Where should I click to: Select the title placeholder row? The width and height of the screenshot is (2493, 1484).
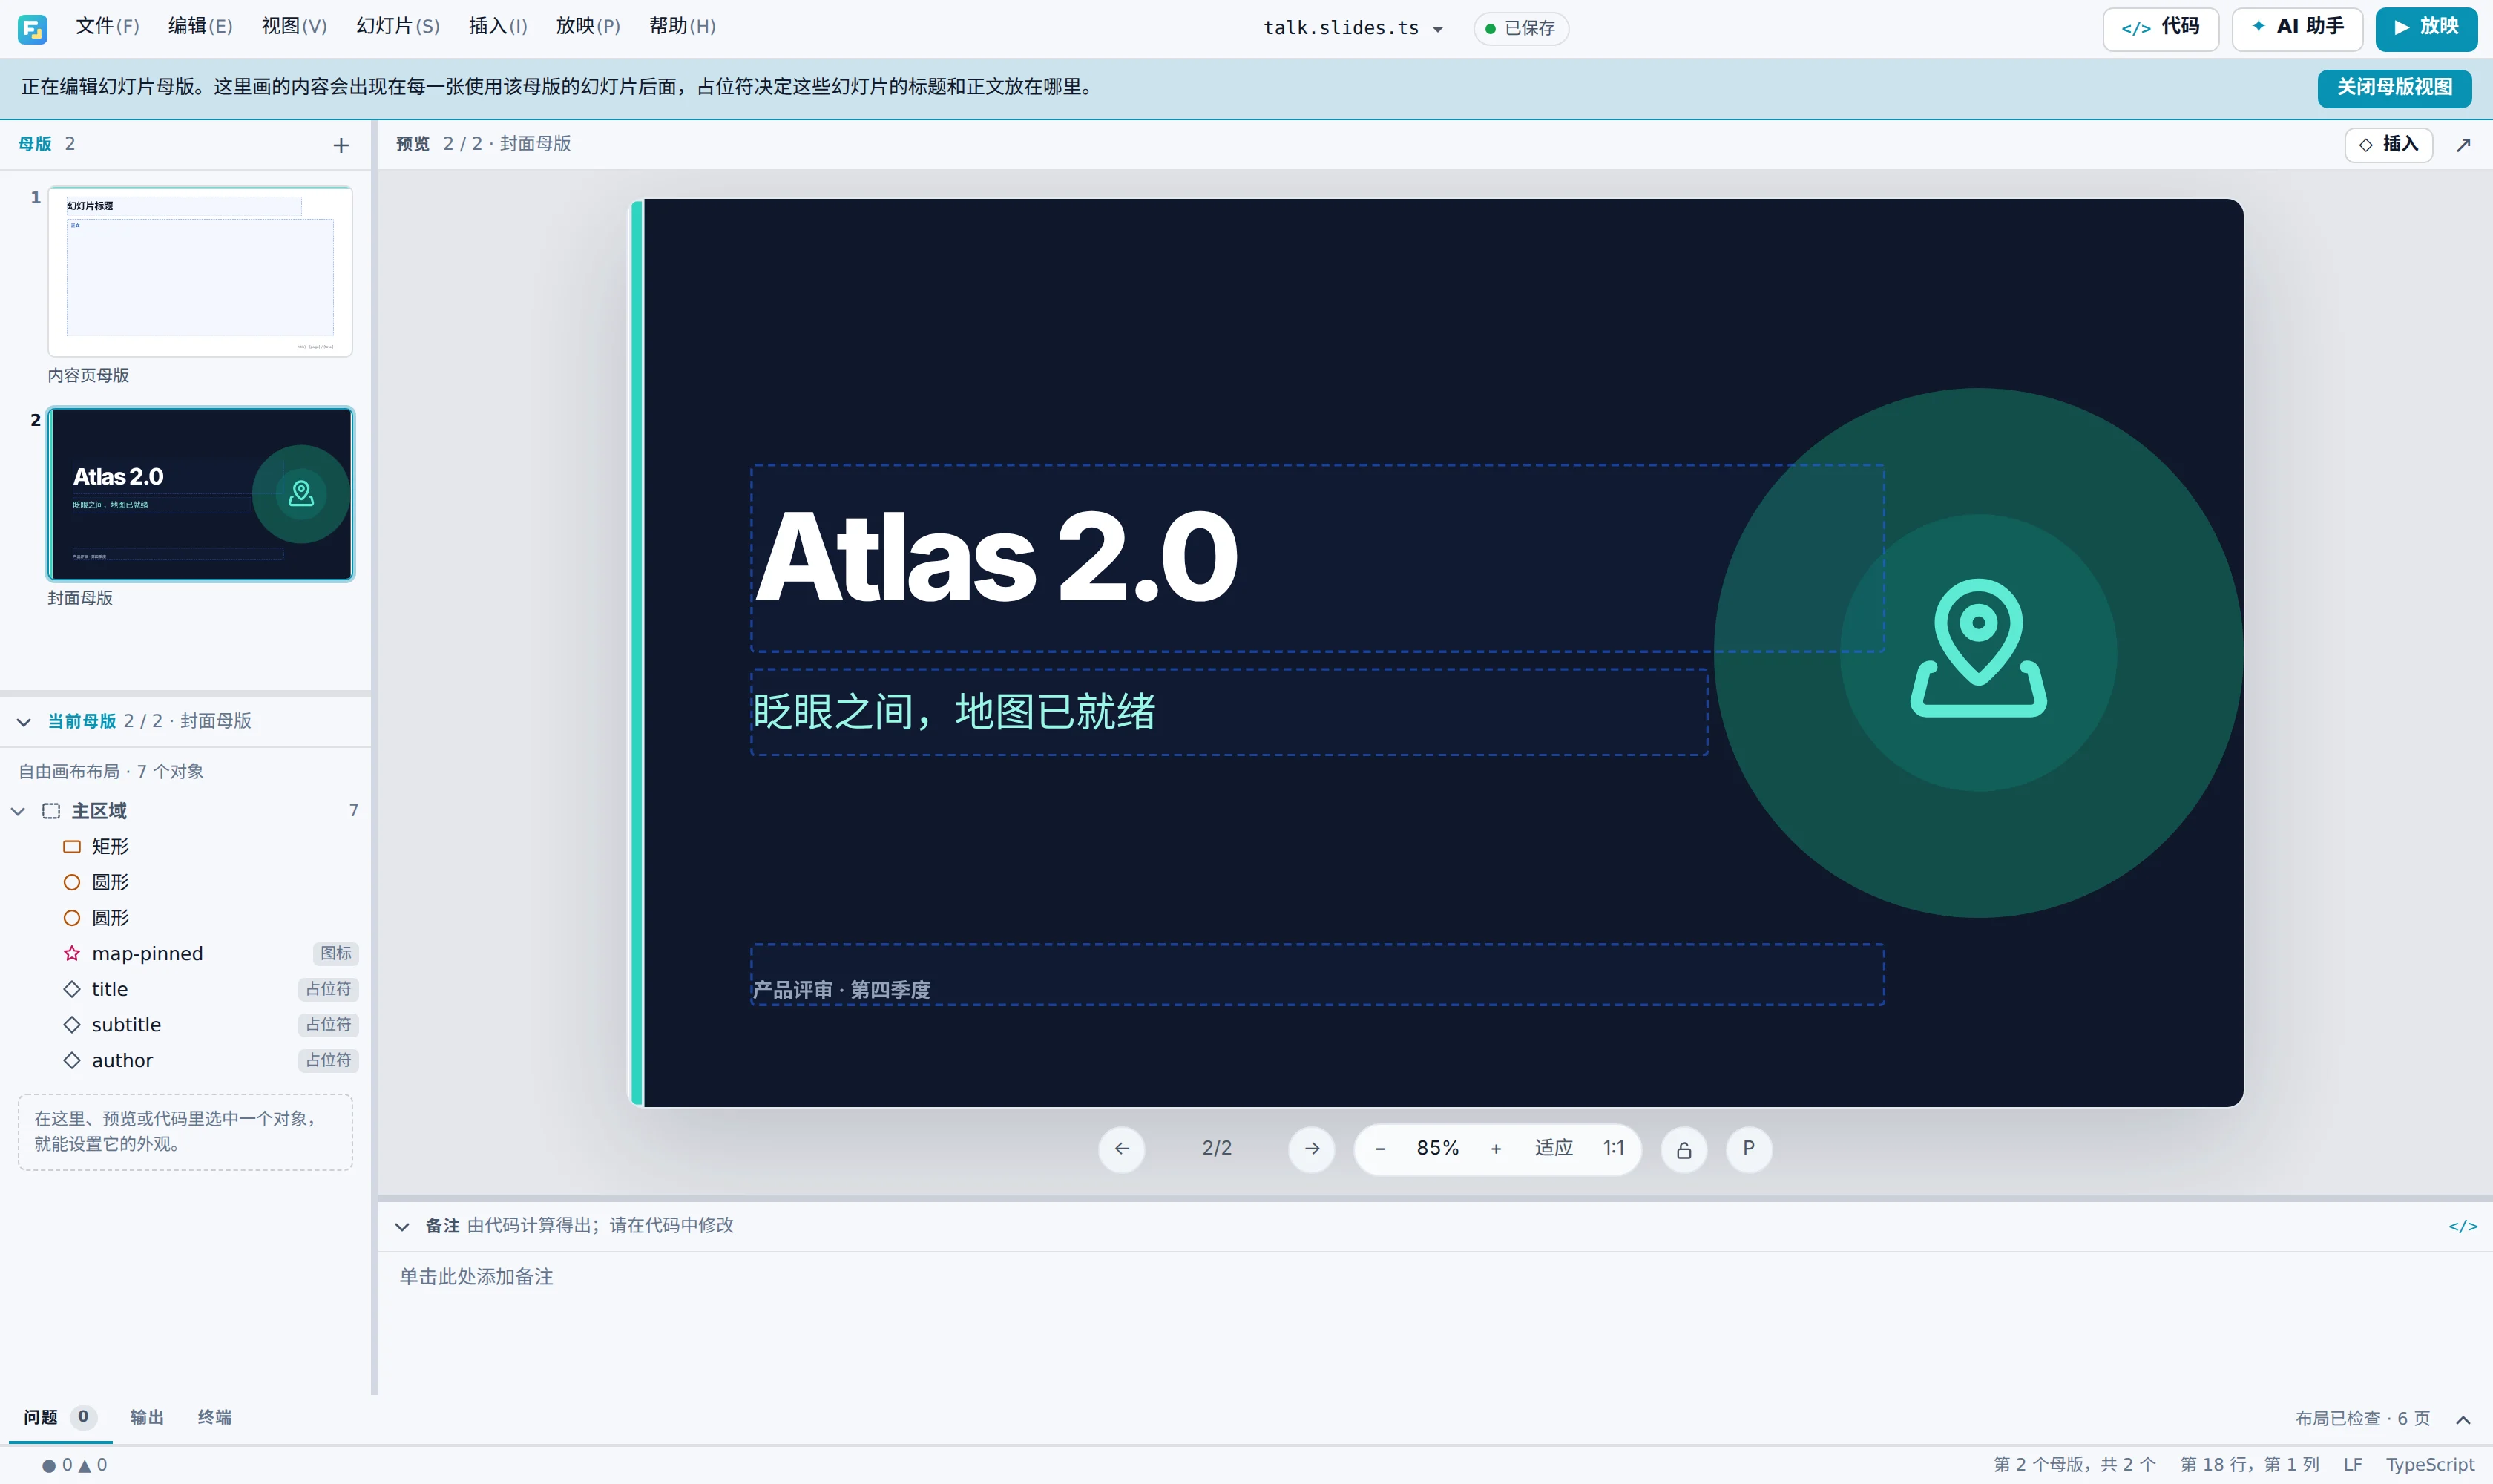(186, 989)
